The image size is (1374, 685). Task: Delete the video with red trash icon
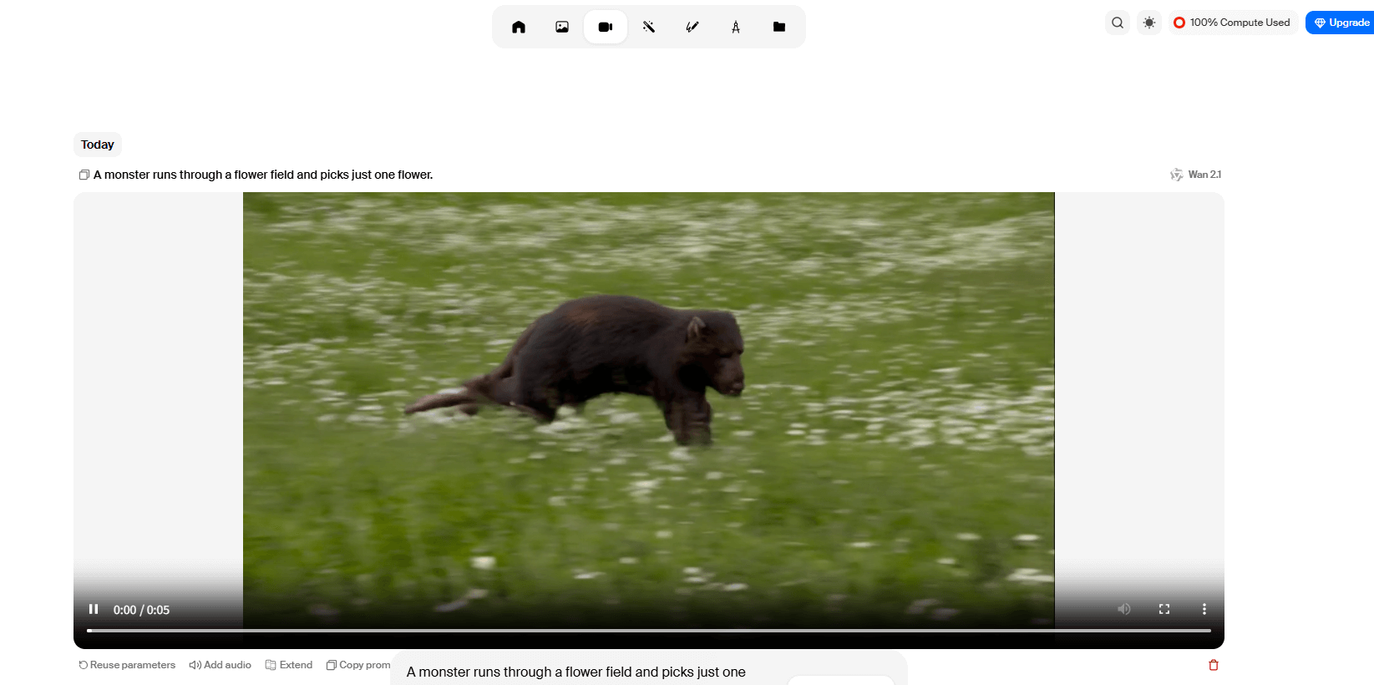point(1214,665)
